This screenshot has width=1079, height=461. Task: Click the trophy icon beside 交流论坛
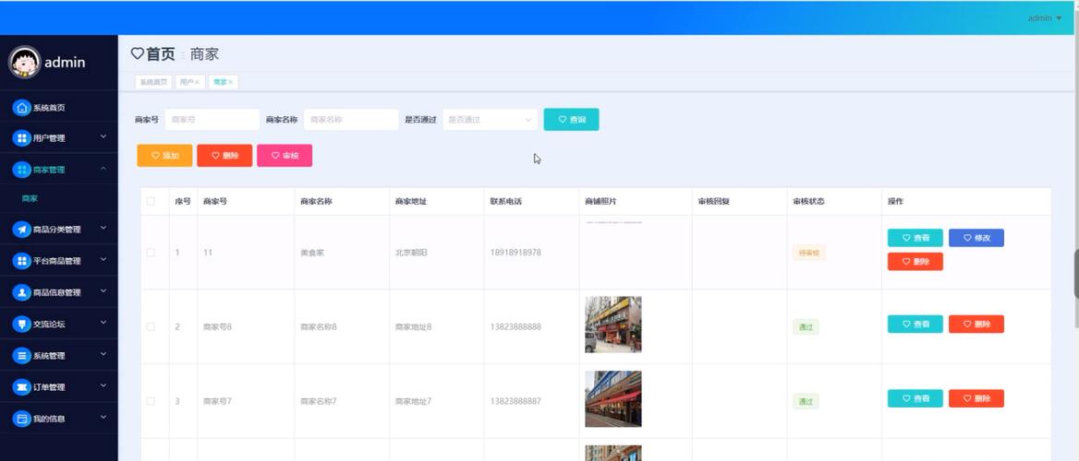click(x=22, y=325)
